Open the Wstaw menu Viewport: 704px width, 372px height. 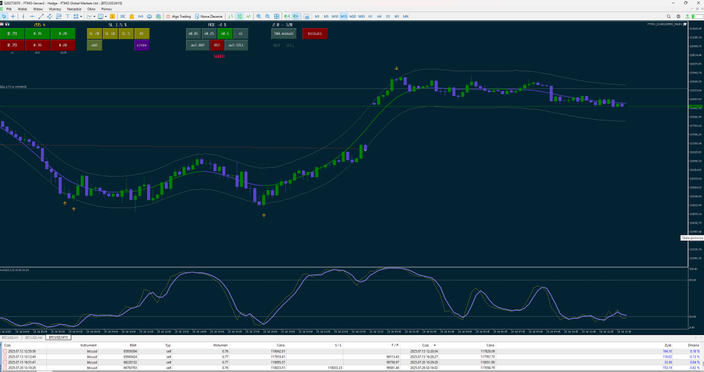point(38,9)
